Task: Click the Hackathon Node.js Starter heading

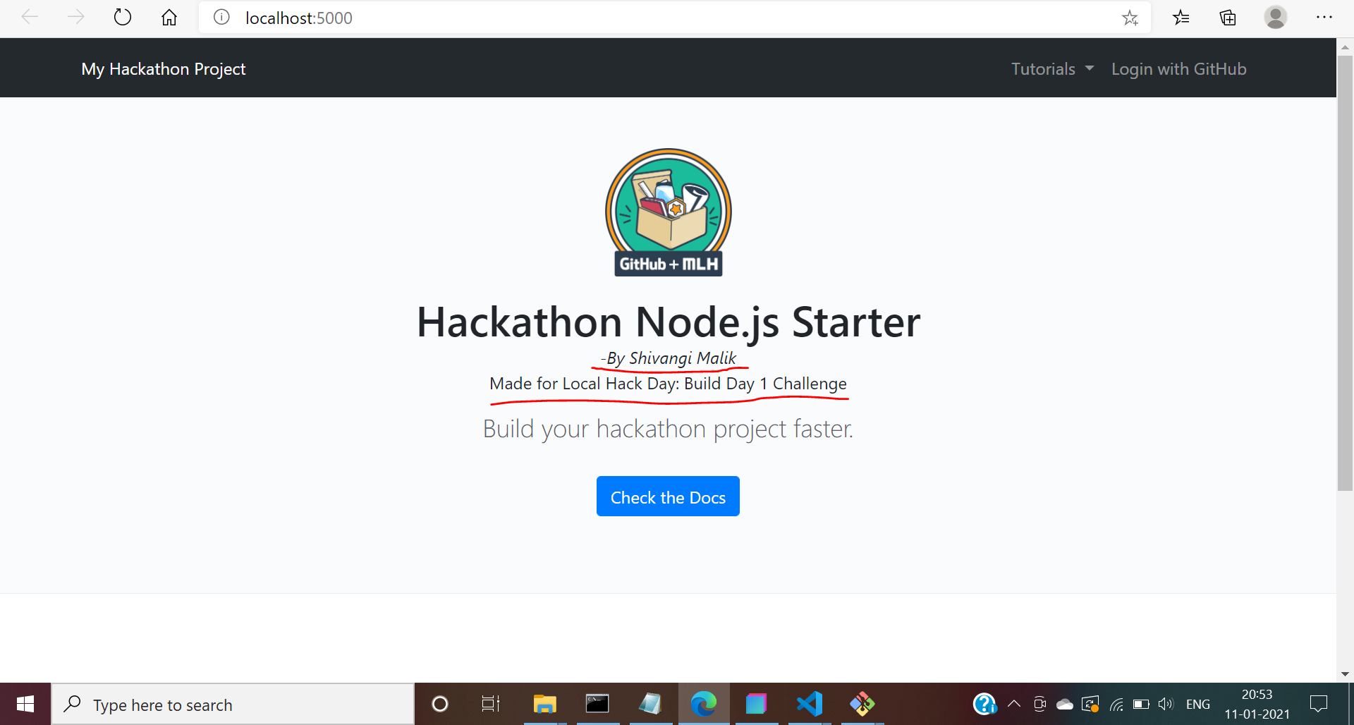Action: pyautogui.click(x=669, y=322)
